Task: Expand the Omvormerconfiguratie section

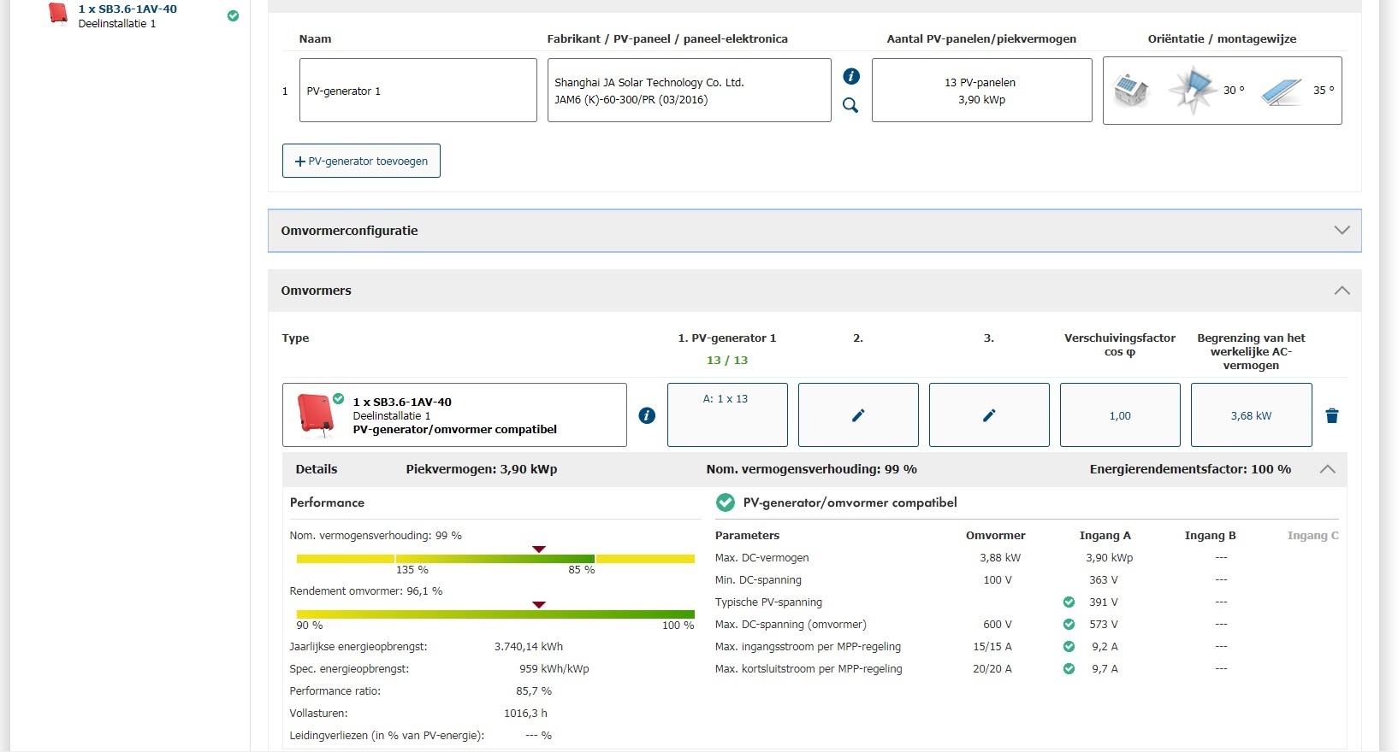Action: coord(1342,231)
